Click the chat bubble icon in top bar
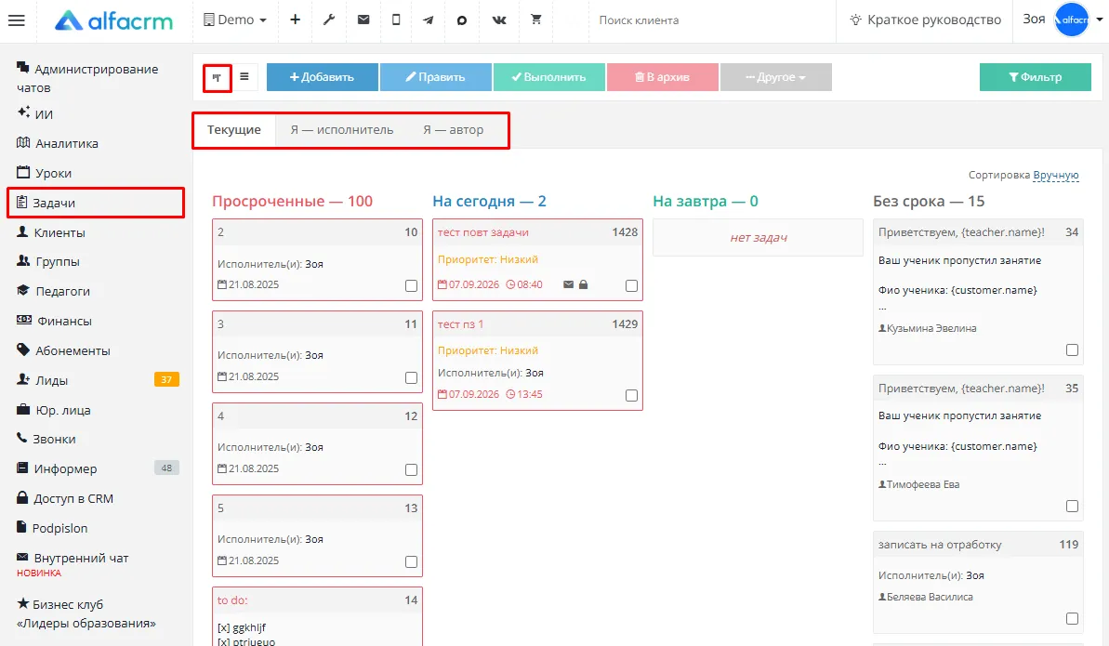Viewport: 1109px width, 646px height. pos(462,20)
